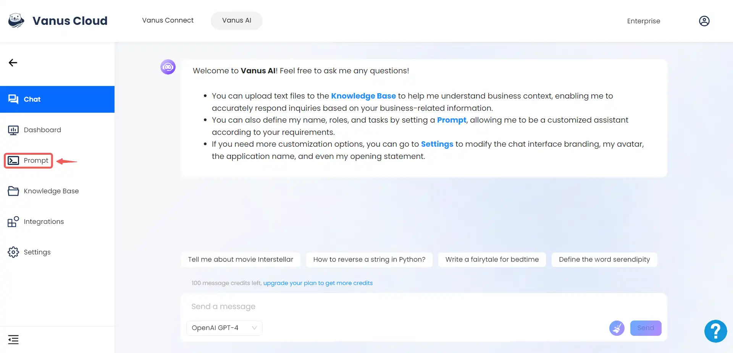
Task: Follow the 'upgrade your plan' credits link
Action: click(318, 283)
